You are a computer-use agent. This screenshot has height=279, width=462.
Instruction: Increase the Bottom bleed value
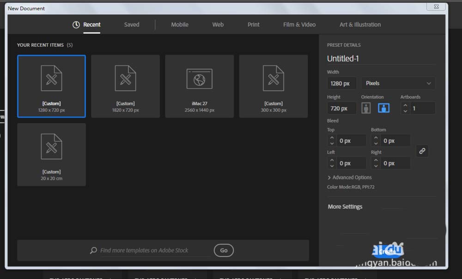[376, 138]
